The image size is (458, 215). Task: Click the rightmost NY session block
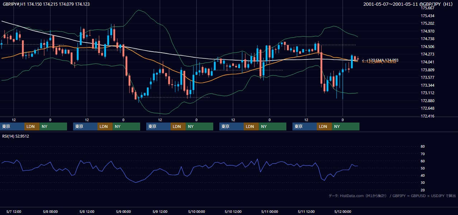(345, 126)
